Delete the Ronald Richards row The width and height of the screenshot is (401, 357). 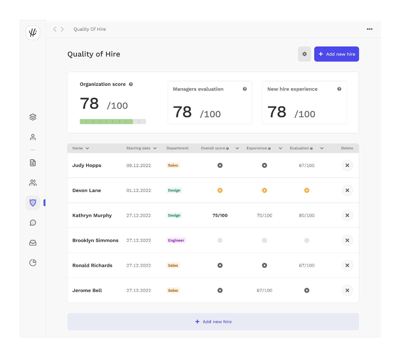pos(347,265)
